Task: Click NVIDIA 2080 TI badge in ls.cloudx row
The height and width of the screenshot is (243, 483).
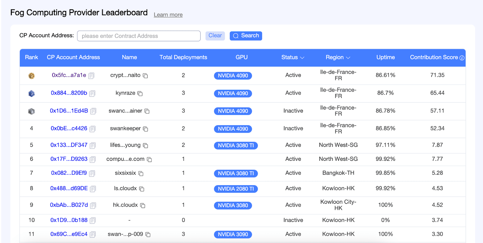Action: pyautogui.click(x=236, y=189)
